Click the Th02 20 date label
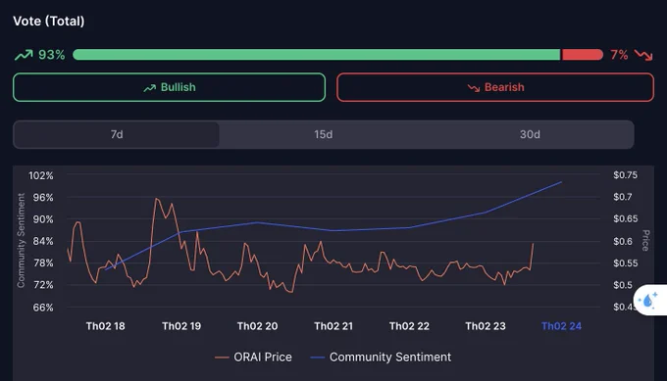667x381 pixels. click(x=257, y=326)
